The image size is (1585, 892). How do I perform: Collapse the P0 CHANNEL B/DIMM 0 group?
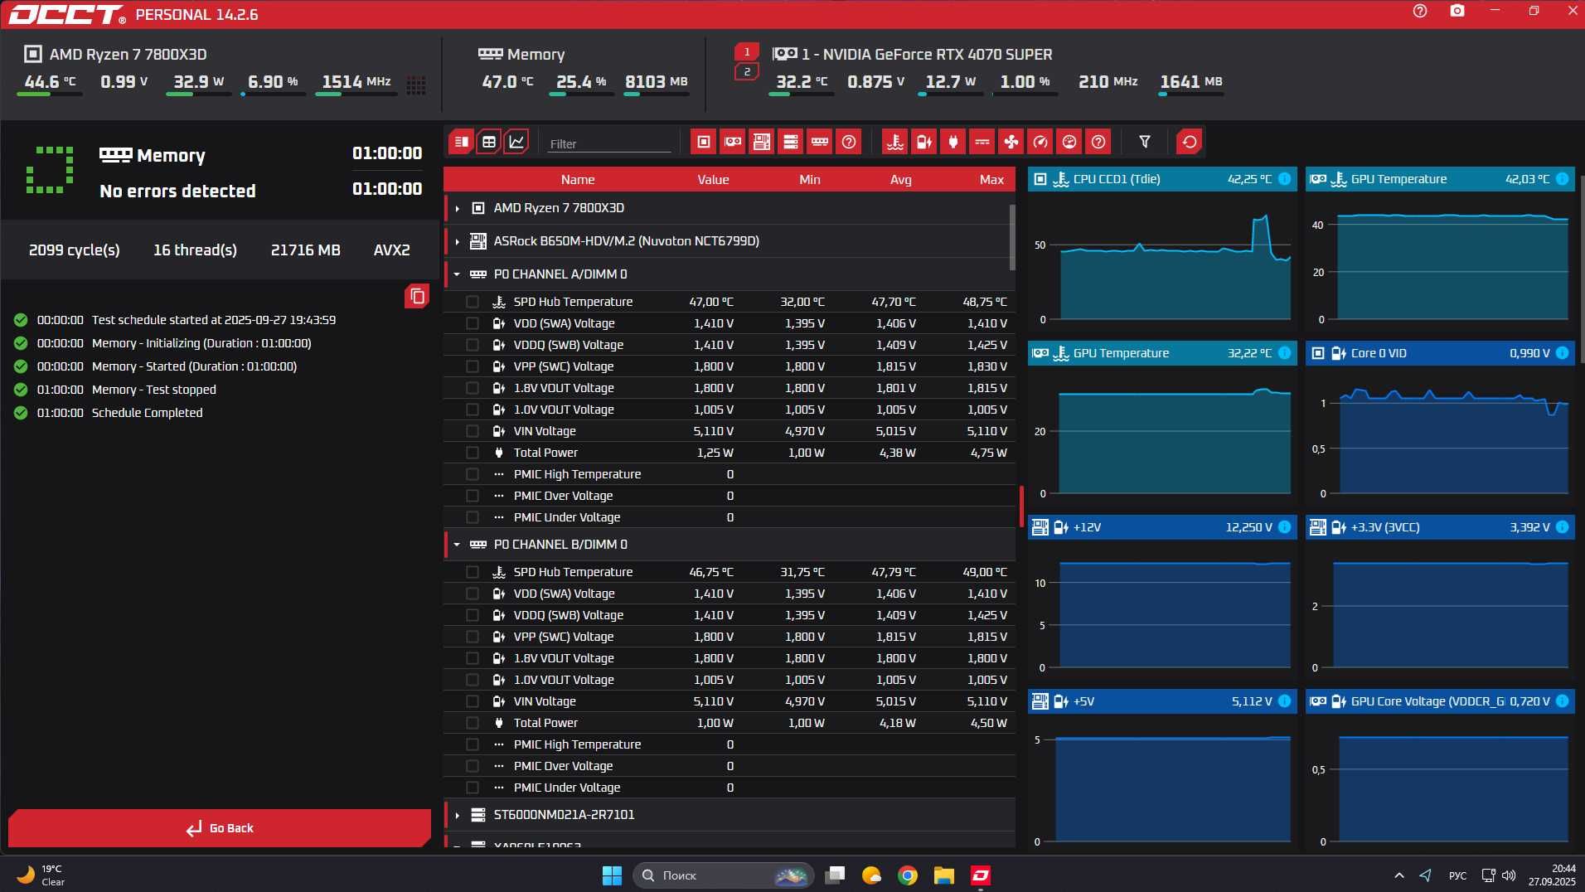(x=457, y=545)
